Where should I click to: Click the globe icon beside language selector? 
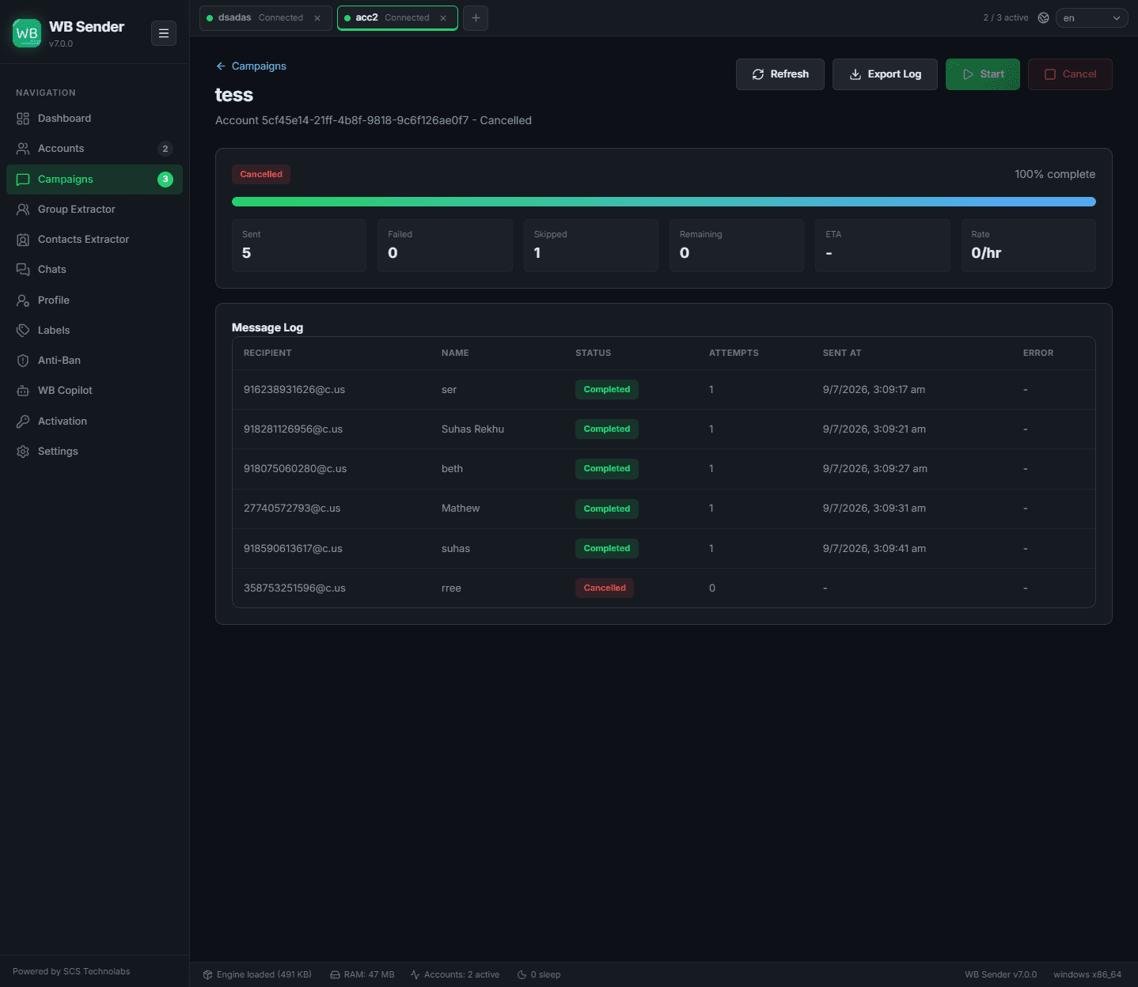pyautogui.click(x=1043, y=17)
